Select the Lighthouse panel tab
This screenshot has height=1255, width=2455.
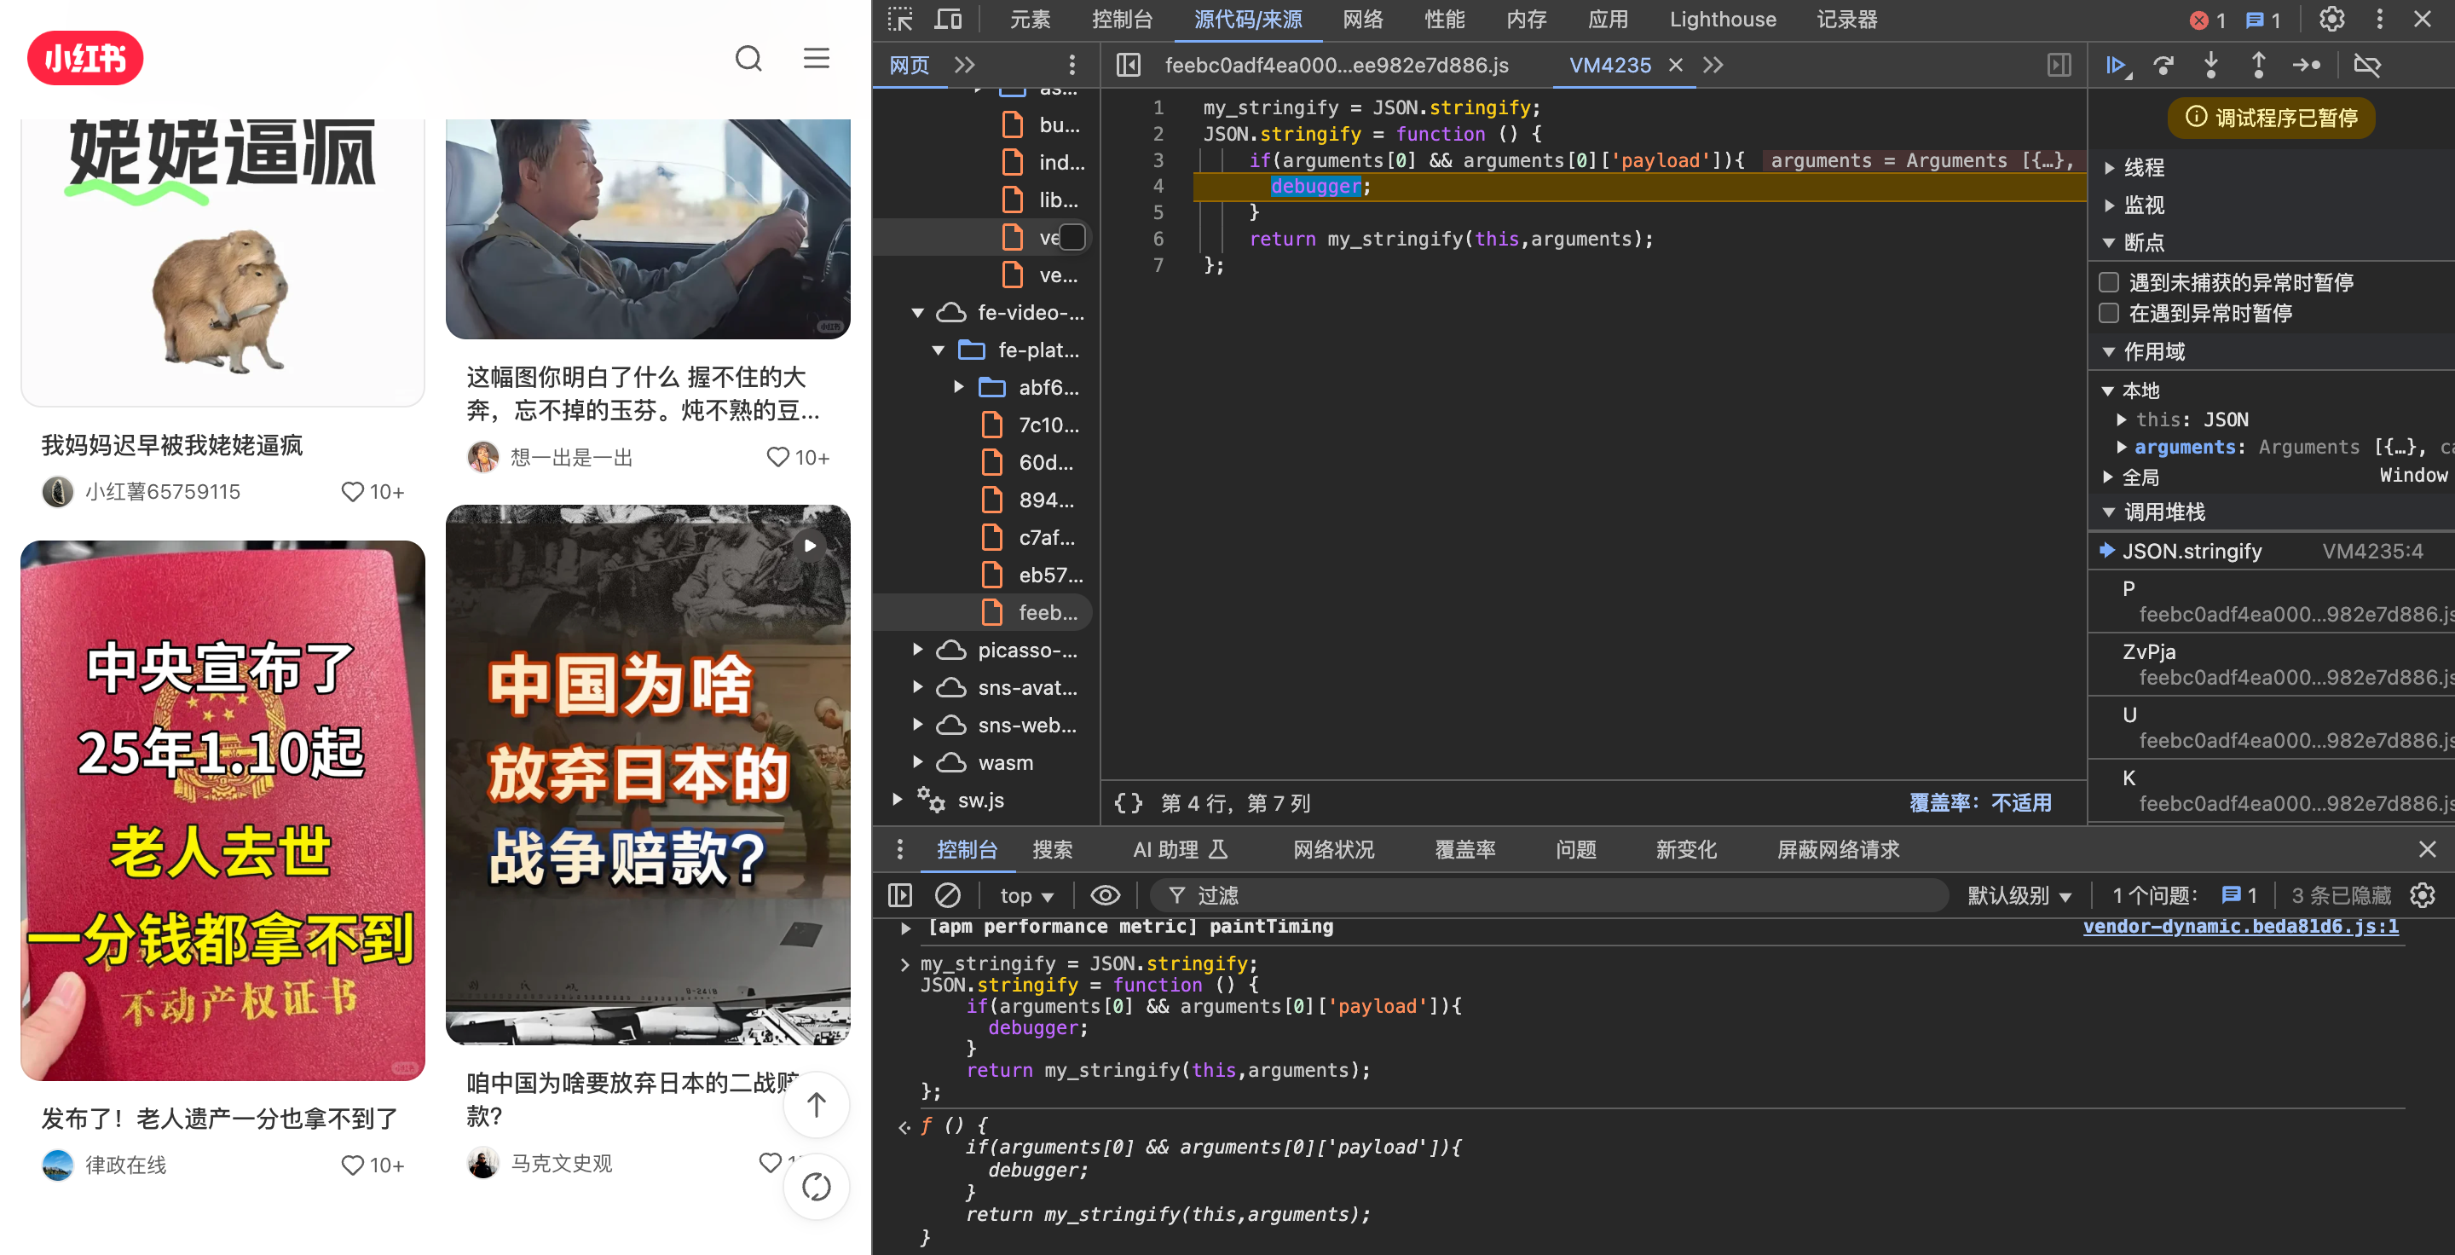tap(1722, 19)
